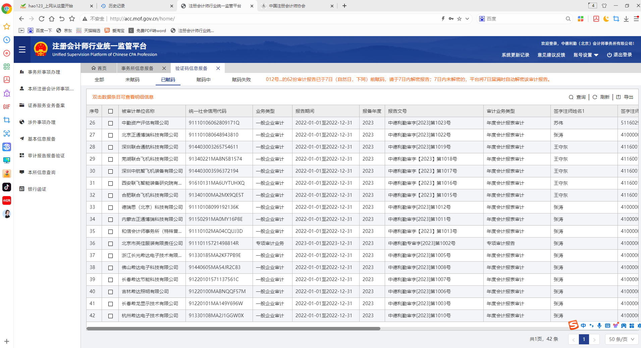The width and height of the screenshot is (641, 348).
Task: Check the box for row 26 中勤资产评估有限公司
Action: [110, 123]
